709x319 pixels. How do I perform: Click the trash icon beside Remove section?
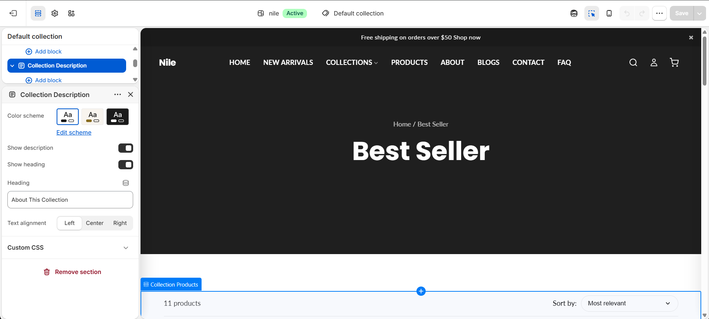tap(47, 272)
